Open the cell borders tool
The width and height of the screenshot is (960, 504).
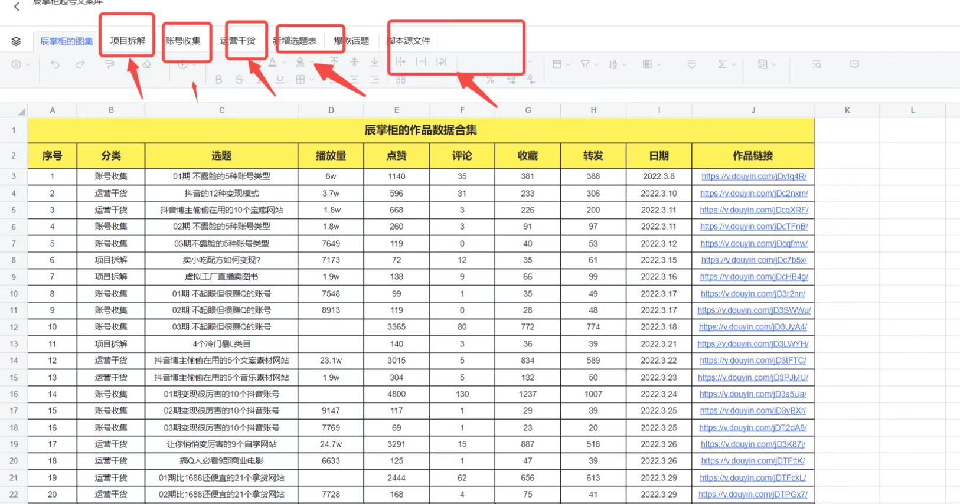coord(301,79)
